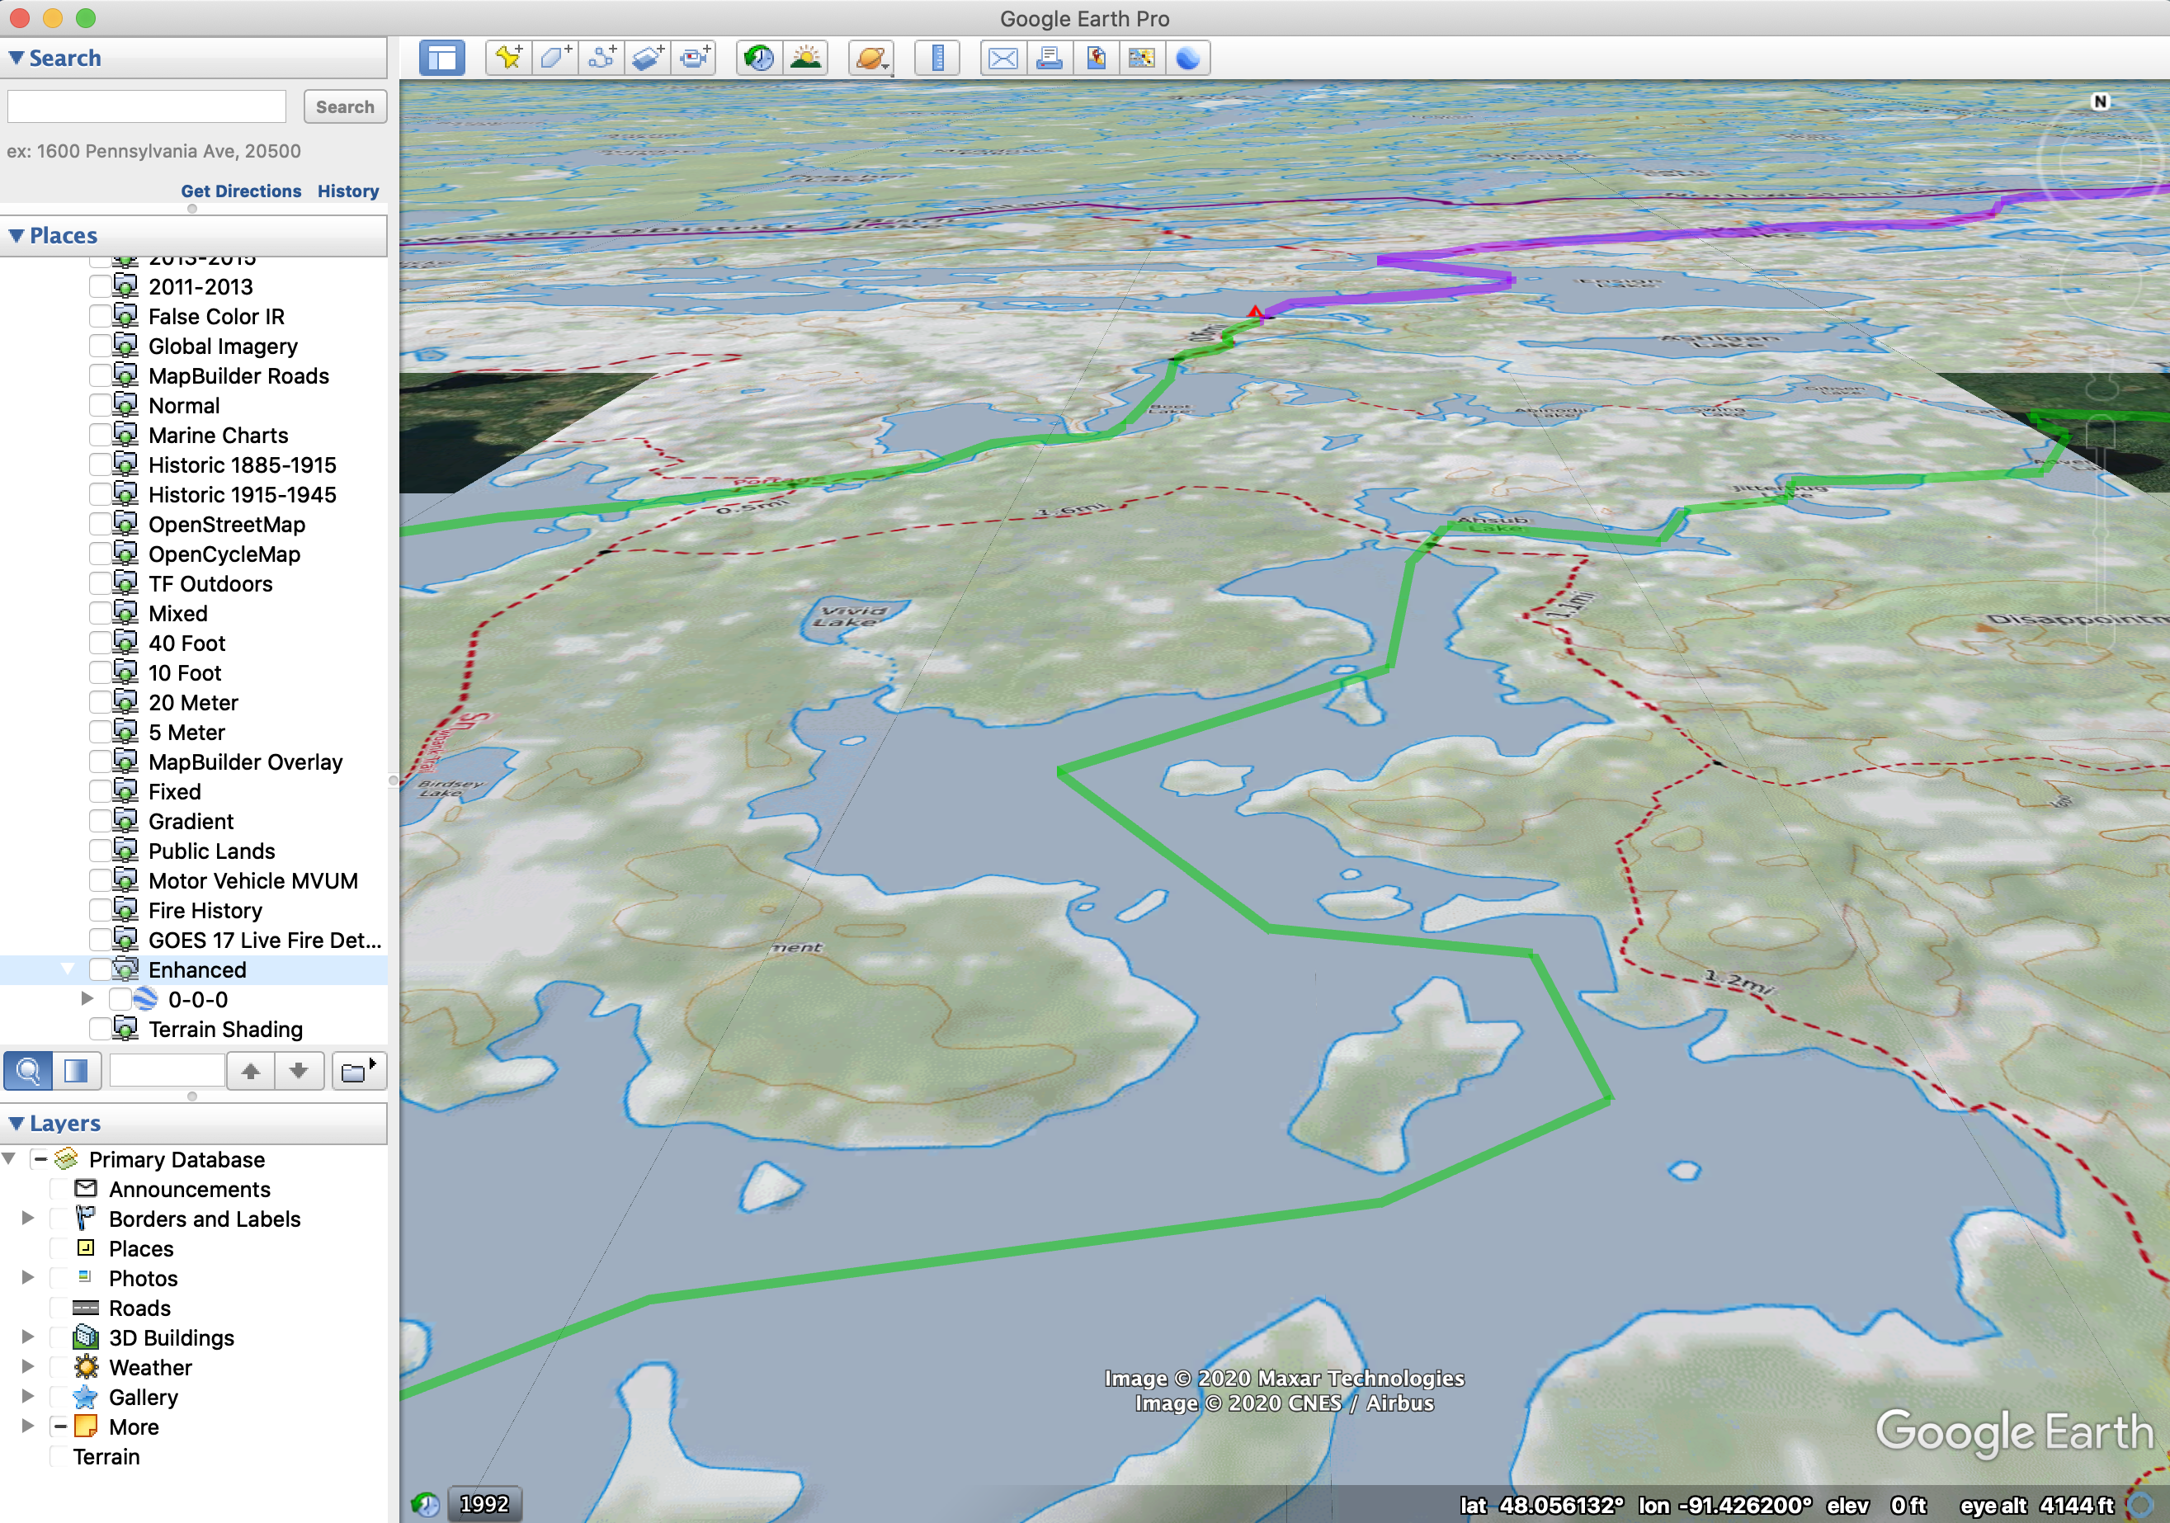Expand the Gallery layer group

[x=28, y=1397]
